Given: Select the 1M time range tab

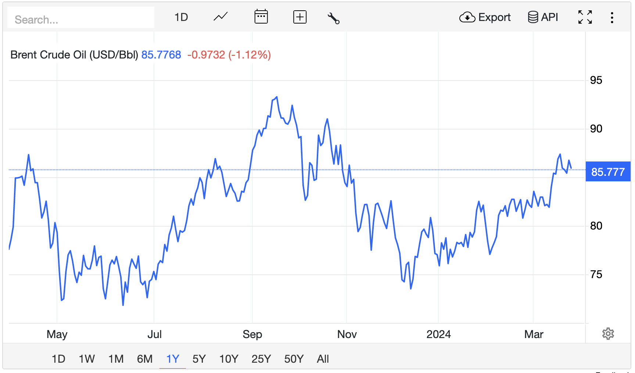Looking at the screenshot, I should click(x=116, y=359).
